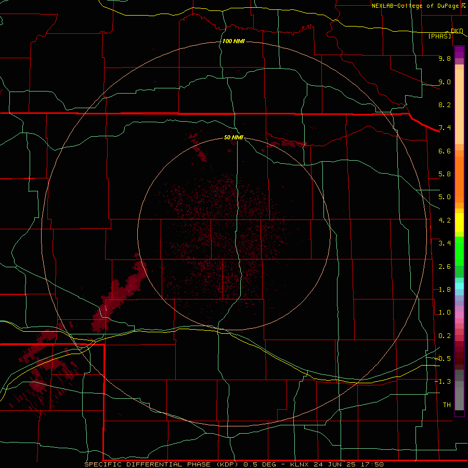Click the 1.8 scale value
Viewport: 468px width, 468px height.
click(x=445, y=290)
